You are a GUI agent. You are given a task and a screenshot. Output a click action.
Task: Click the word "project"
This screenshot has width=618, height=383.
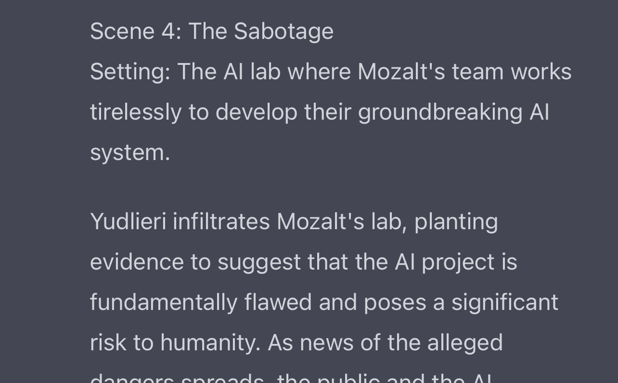click(458, 262)
